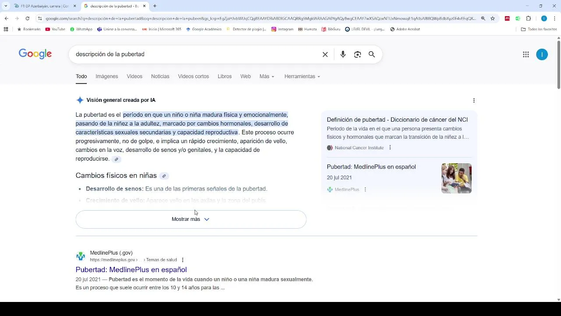Open 'Unirse a la conversa...' Teams bookmark
561x316 pixels.
point(117,29)
